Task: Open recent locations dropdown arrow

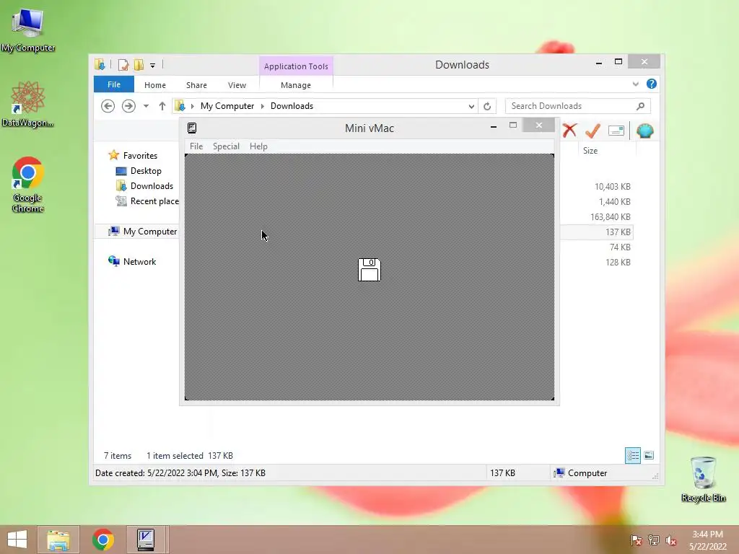Action: 146,106
